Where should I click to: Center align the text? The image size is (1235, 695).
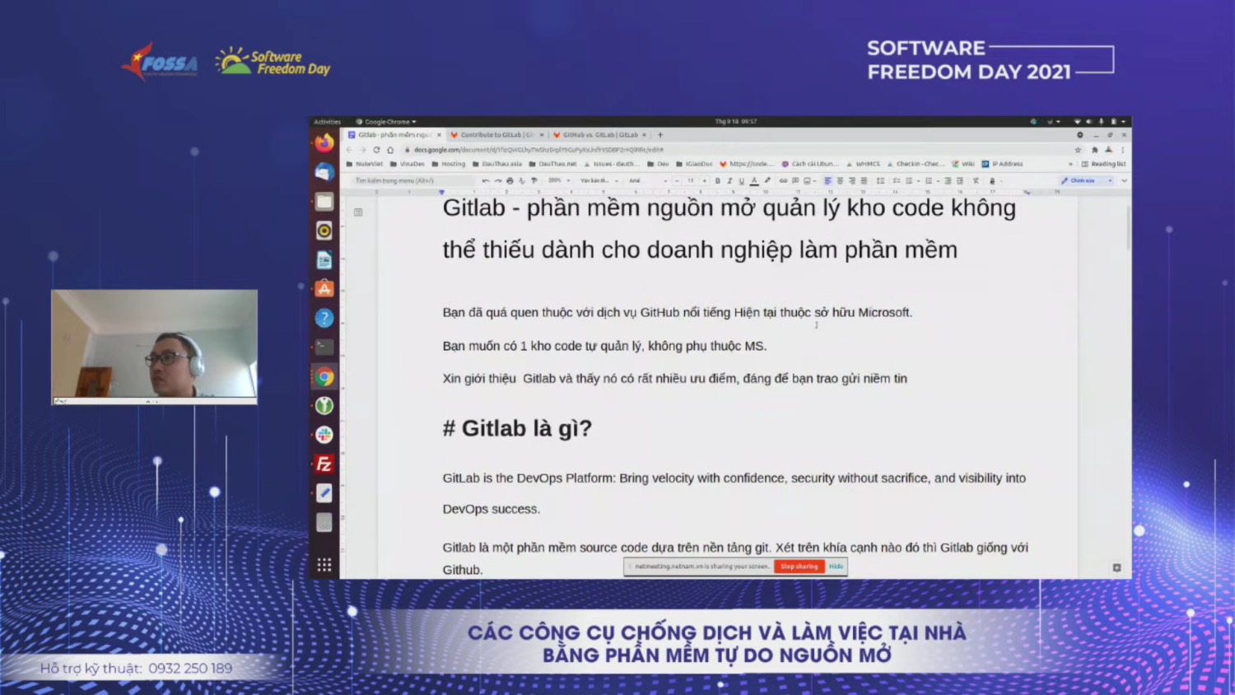coord(840,180)
